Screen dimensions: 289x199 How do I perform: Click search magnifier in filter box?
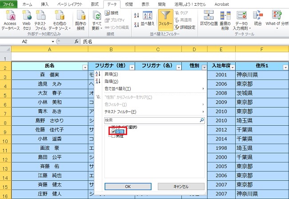point(202,120)
